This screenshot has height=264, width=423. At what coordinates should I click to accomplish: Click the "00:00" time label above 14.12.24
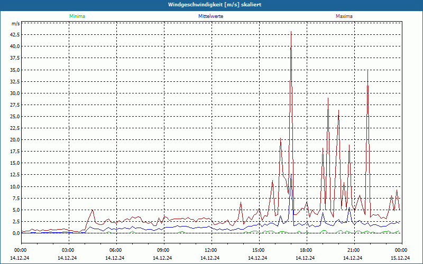(x=20, y=250)
